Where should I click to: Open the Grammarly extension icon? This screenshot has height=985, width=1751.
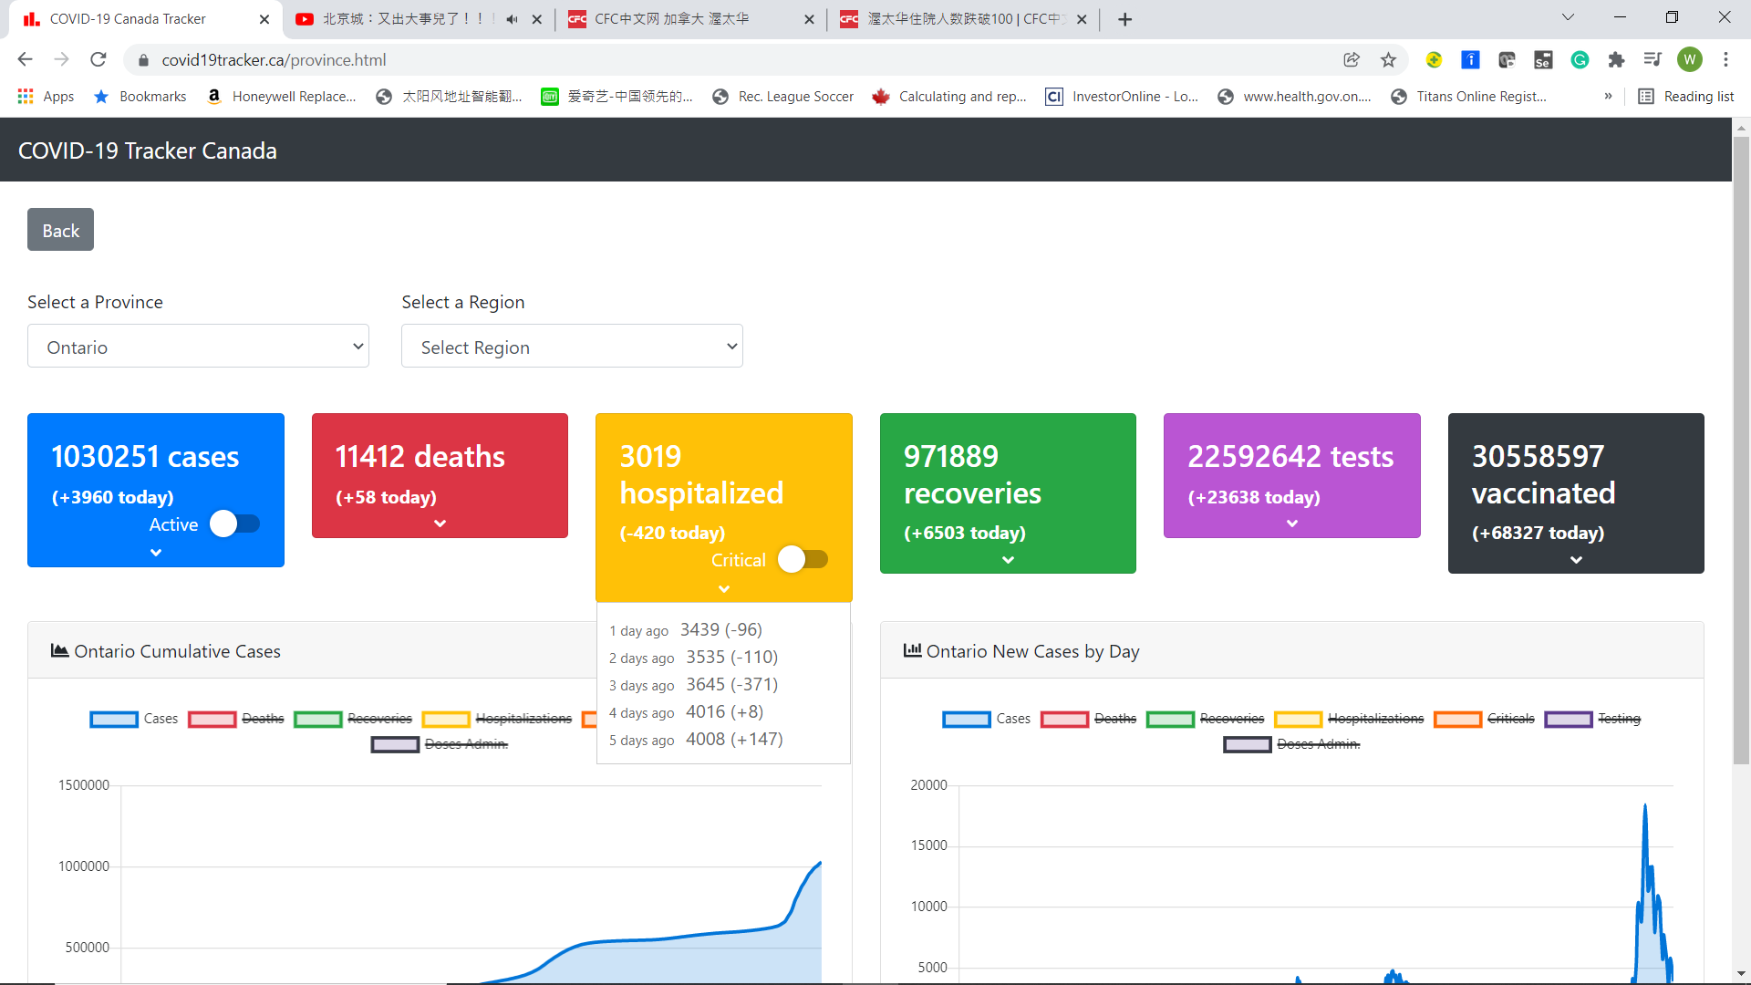(1580, 60)
